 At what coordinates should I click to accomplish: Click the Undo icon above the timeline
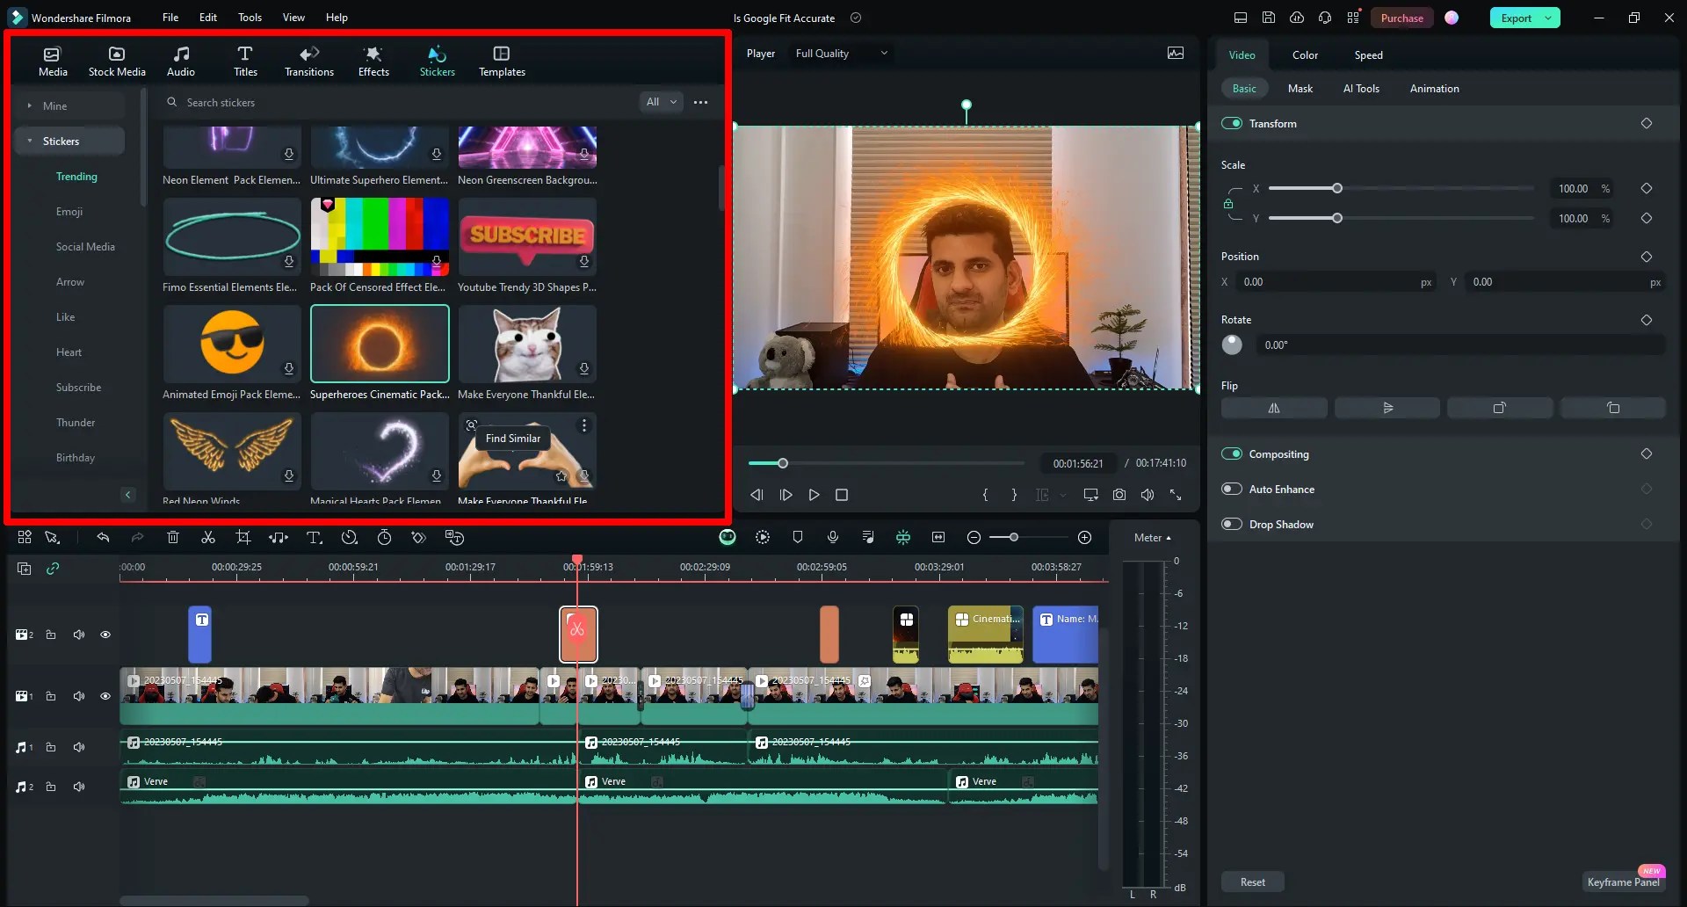click(x=104, y=537)
